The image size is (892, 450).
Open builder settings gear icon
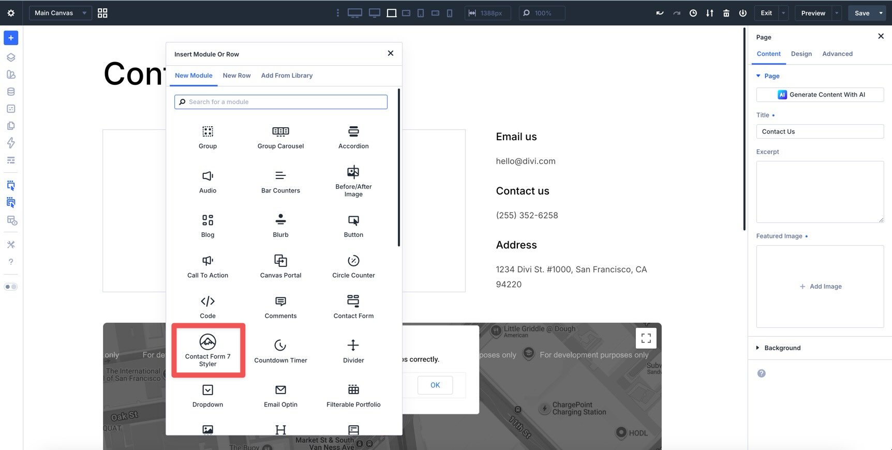click(x=11, y=13)
